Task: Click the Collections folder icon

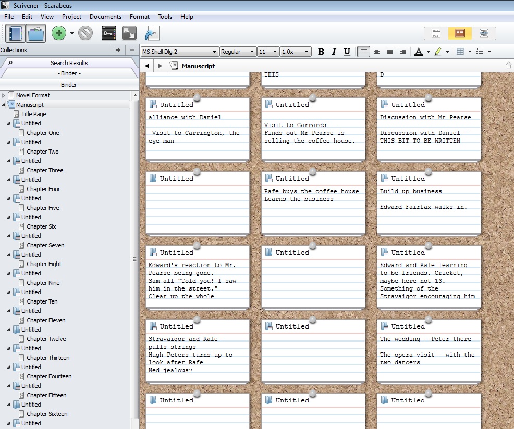Action: (35, 34)
